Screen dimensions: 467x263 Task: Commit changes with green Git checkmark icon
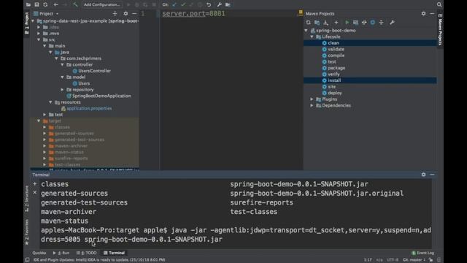pyautogui.click(x=183, y=4)
